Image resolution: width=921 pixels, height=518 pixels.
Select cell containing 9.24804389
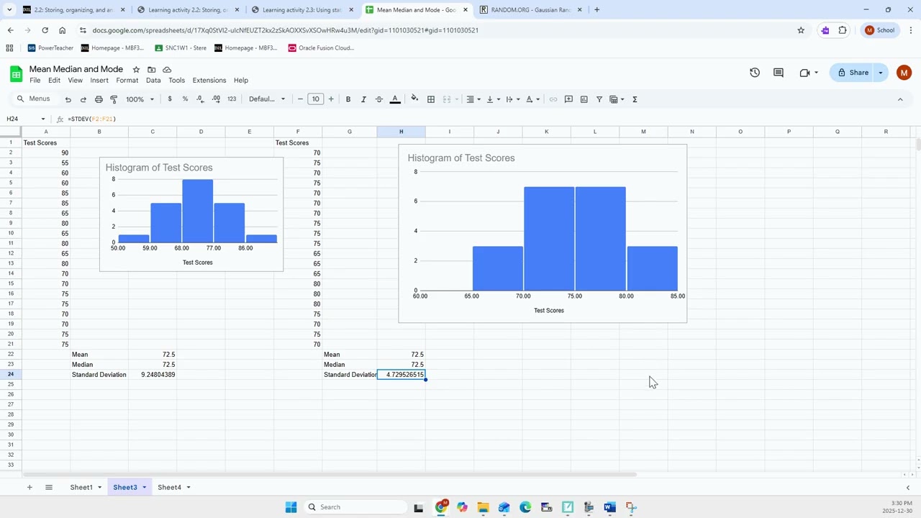(153, 375)
